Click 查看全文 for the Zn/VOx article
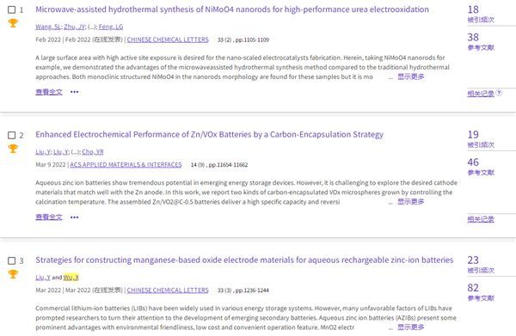Image resolution: width=516 pixels, height=336 pixels. pyautogui.click(x=49, y=217)
